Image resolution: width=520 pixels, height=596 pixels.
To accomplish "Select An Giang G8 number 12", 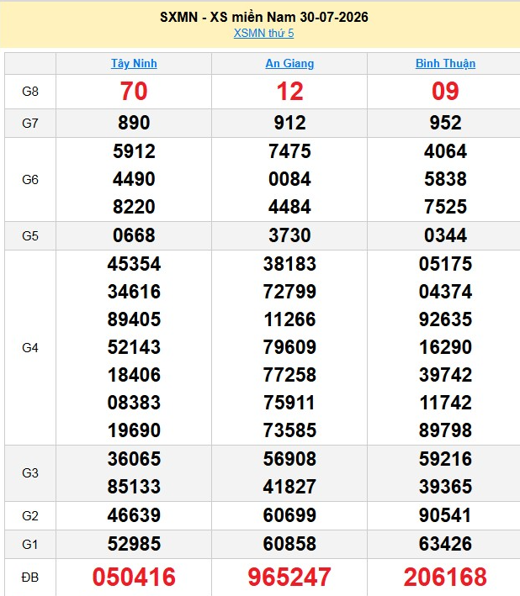I will point(289,92).
